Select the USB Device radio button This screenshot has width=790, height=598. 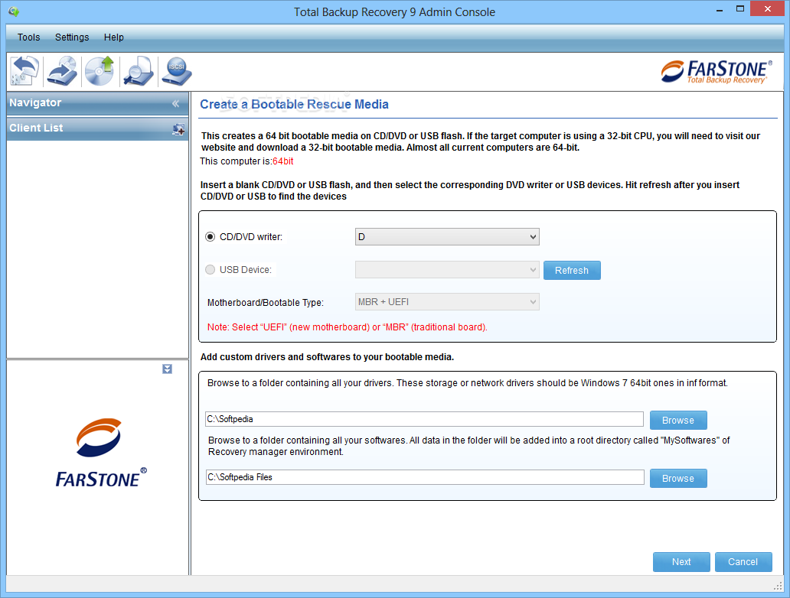210,270
